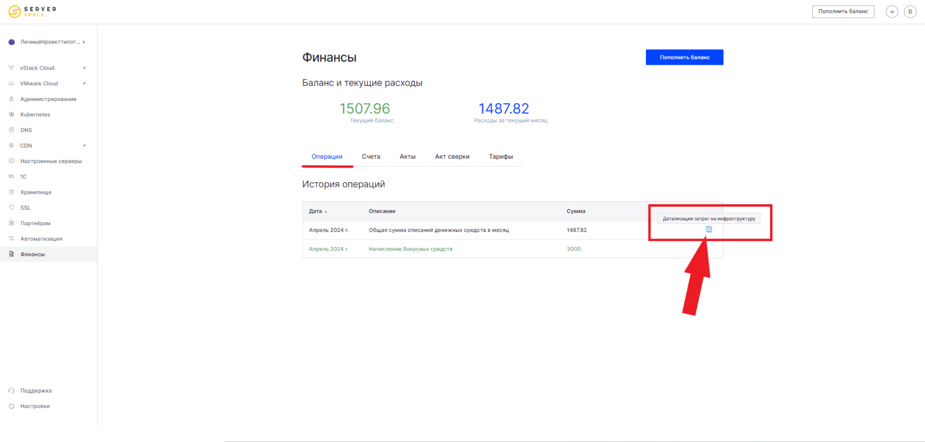Go to Настроенные серверы section
This screenshot has width=925, height=442.
point(51,161)
